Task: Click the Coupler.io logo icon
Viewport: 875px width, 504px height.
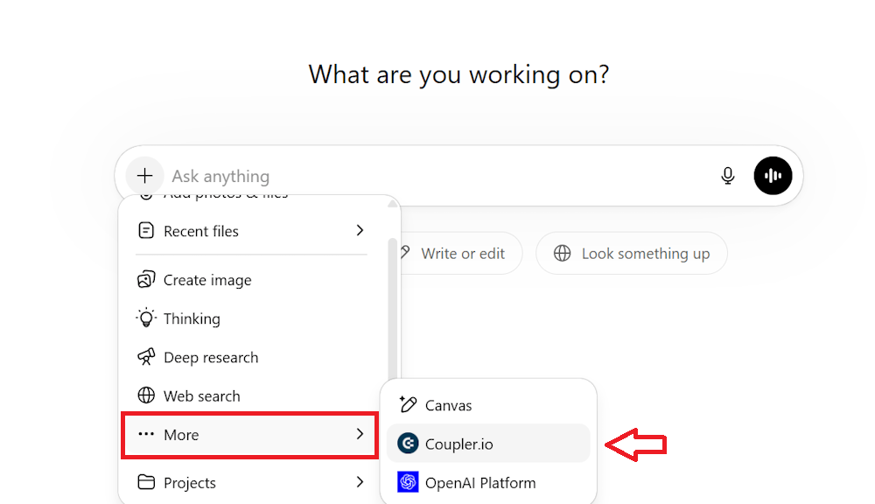Action: (408, 444)
